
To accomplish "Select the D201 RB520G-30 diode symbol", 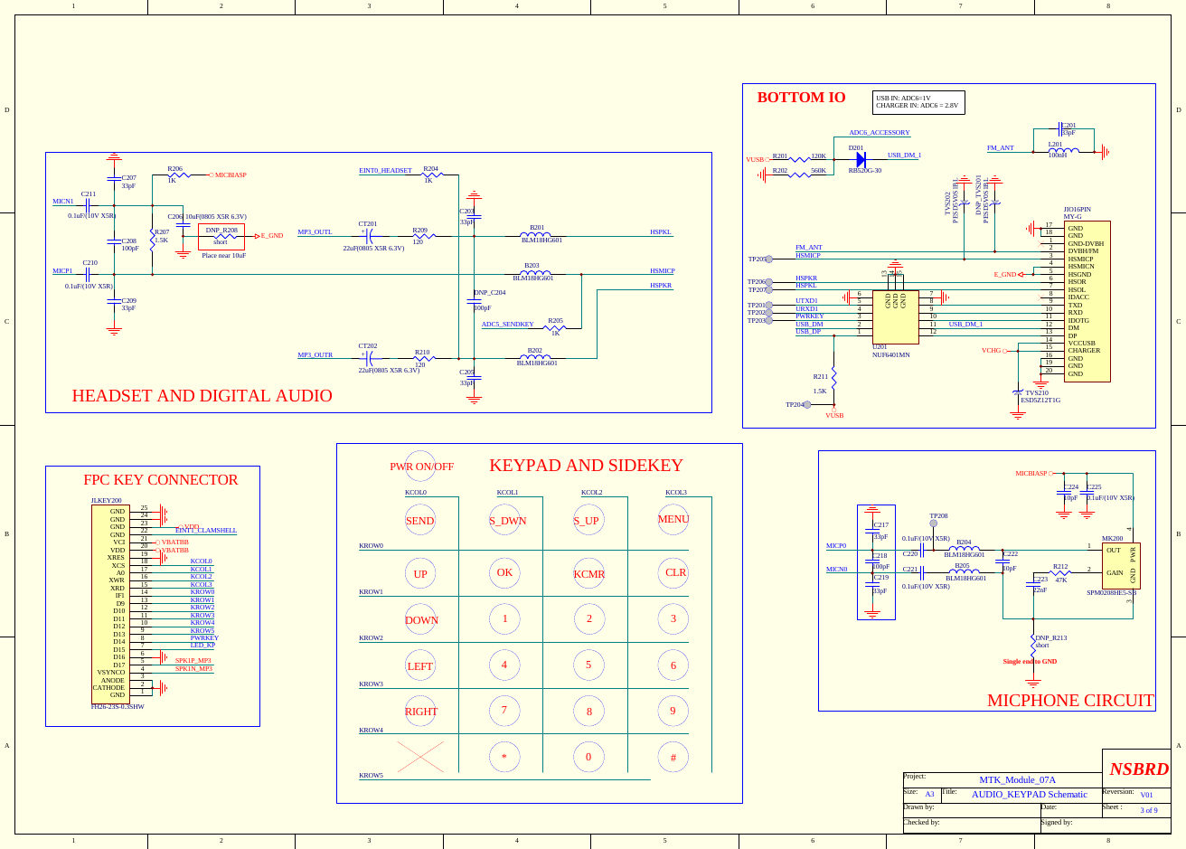I will pyautogui.click(x=861, y=158).
